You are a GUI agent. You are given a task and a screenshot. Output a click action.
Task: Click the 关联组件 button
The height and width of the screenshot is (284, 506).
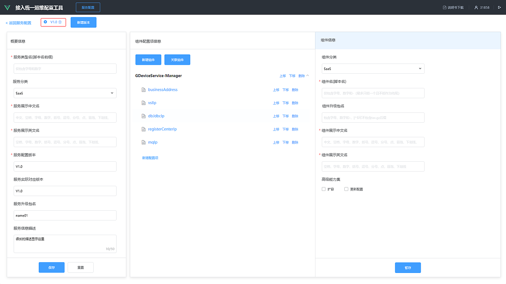(177, 60)
